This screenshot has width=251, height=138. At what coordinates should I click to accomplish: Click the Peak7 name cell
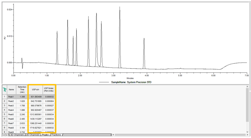(x=11, y=123)
